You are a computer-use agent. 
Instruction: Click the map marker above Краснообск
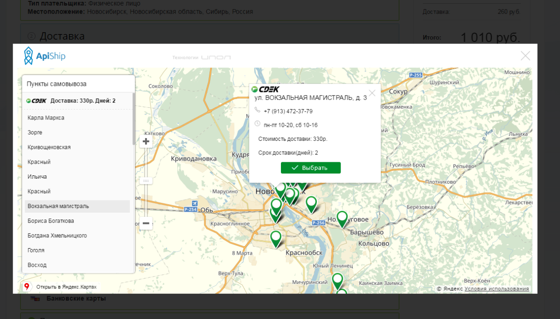pos(276,237)
